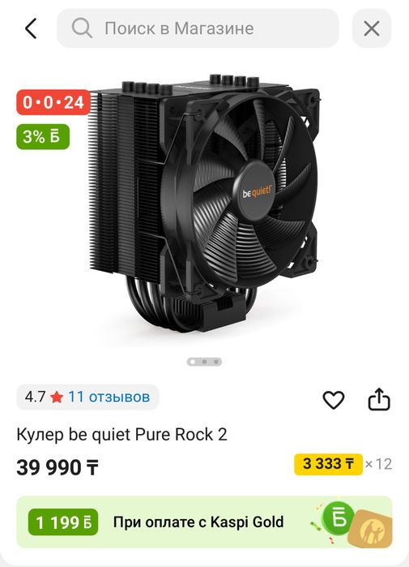
Task: Tap the green 1 199 Б bonus badge
Action: click(63, 522)
